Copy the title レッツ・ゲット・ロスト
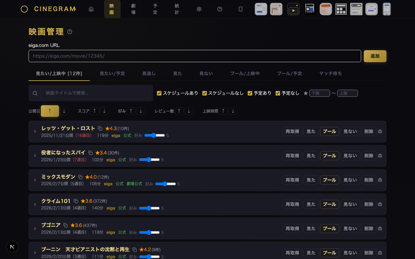Viewport: 415px width, 259px height. 100,129
